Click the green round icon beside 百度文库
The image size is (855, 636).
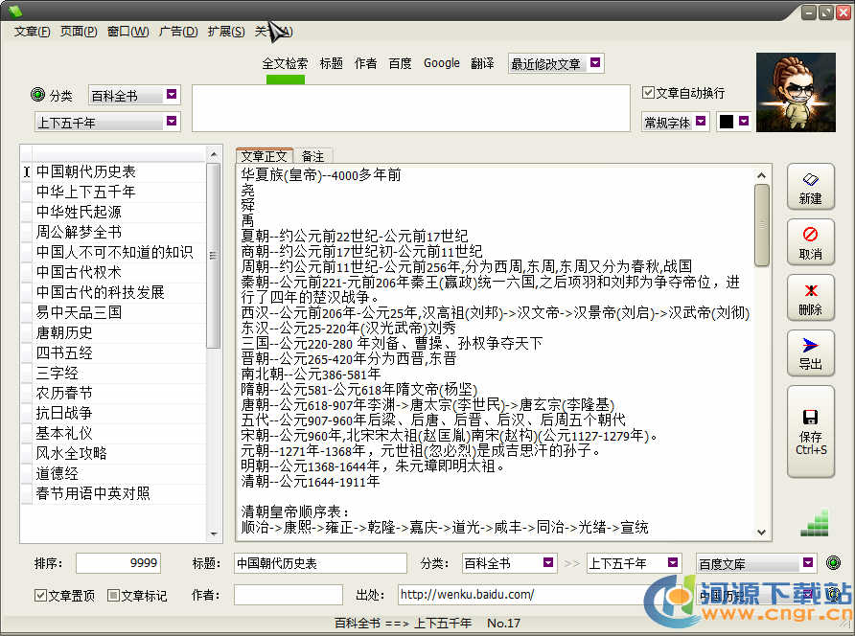[x=833, y=563]
